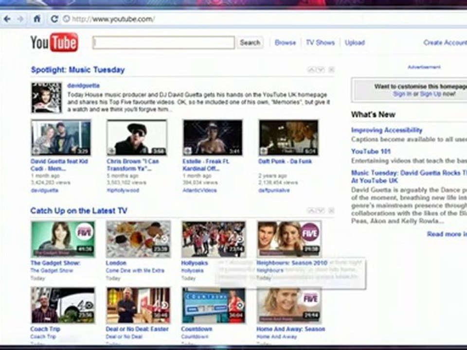Play the Home And Away thumbnail
Screen dimensions: 467x350
[x=289, y=305]
